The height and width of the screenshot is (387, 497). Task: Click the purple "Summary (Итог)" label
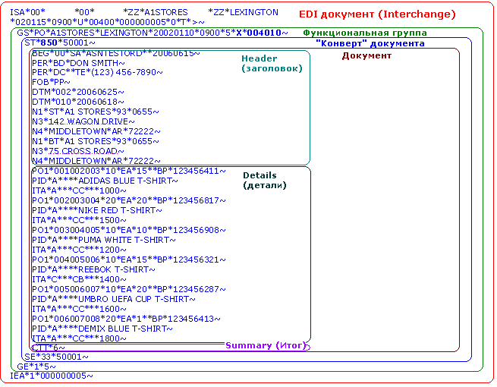[x=259, y=346]
